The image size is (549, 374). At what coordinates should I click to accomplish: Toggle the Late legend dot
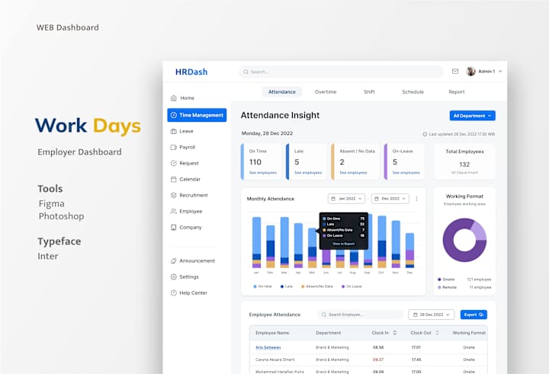coord(282,286)
